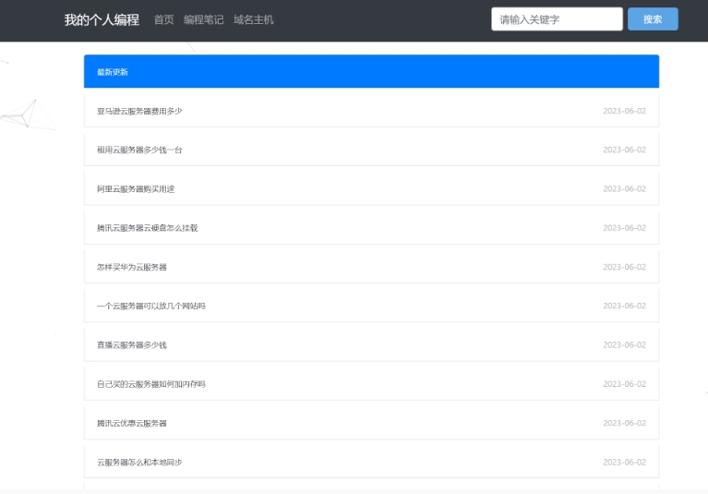Viewport: 708px width, 494px height.
Task: Select the 域名主机 navigation link
Action: tap(253, 20)
